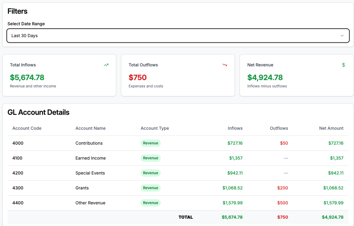Click the Account Name column header
Screen dimensions: 354x226
[x=91, y=128]
